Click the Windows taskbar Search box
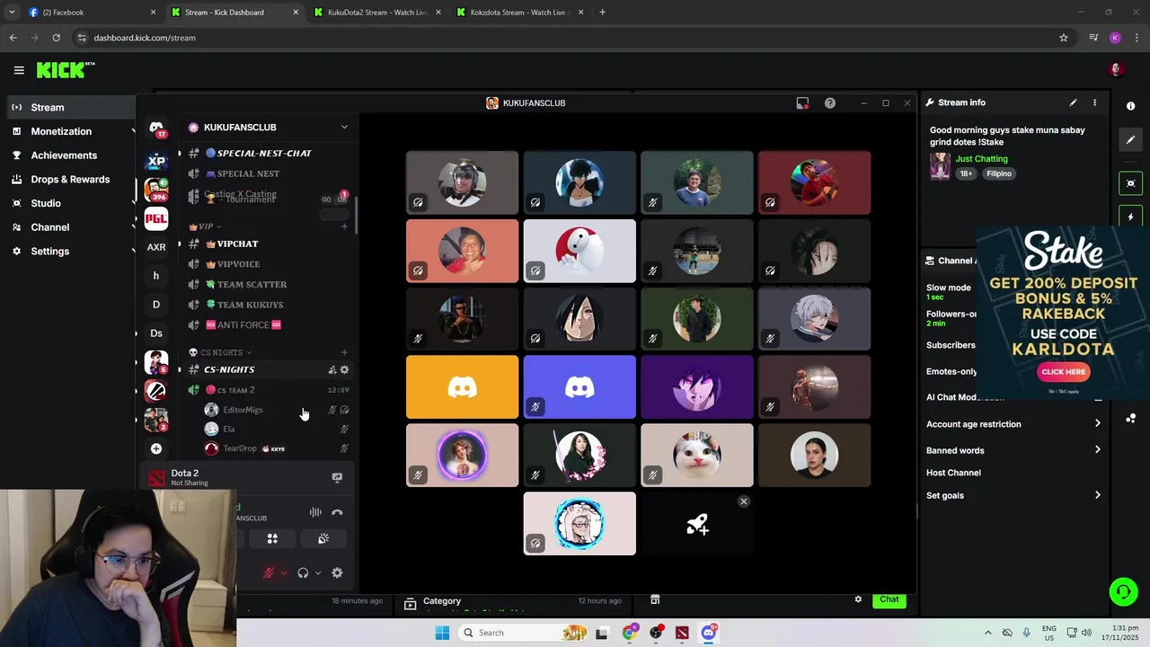Screen dimensions: 1150x647 tap(523, 633)
